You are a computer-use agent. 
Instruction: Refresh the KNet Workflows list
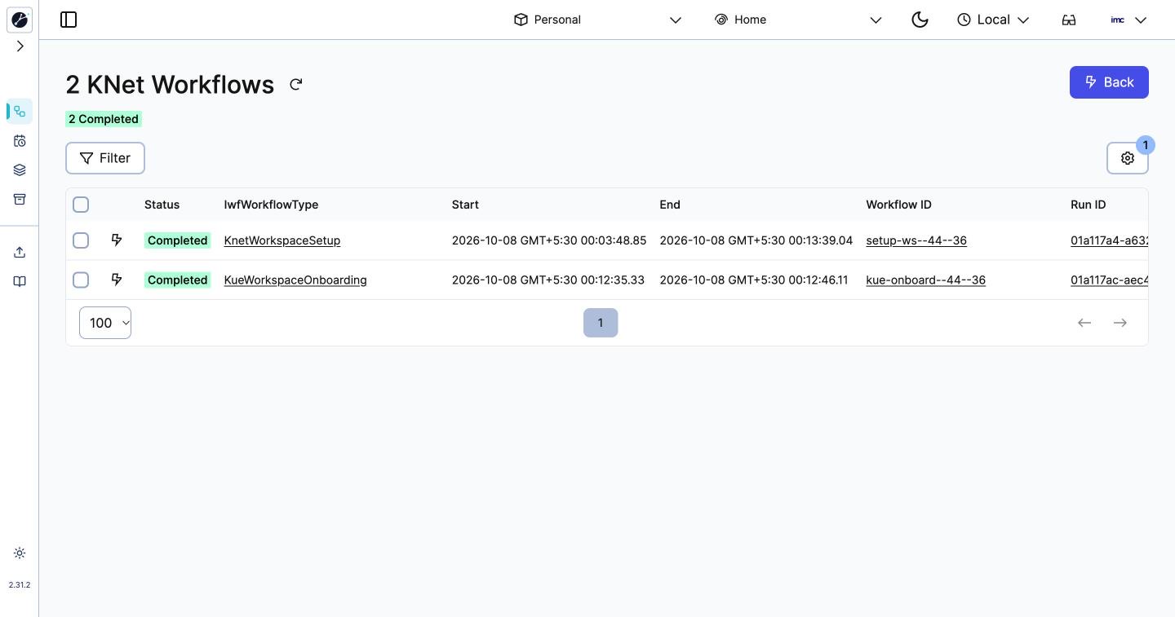[296, 85]
